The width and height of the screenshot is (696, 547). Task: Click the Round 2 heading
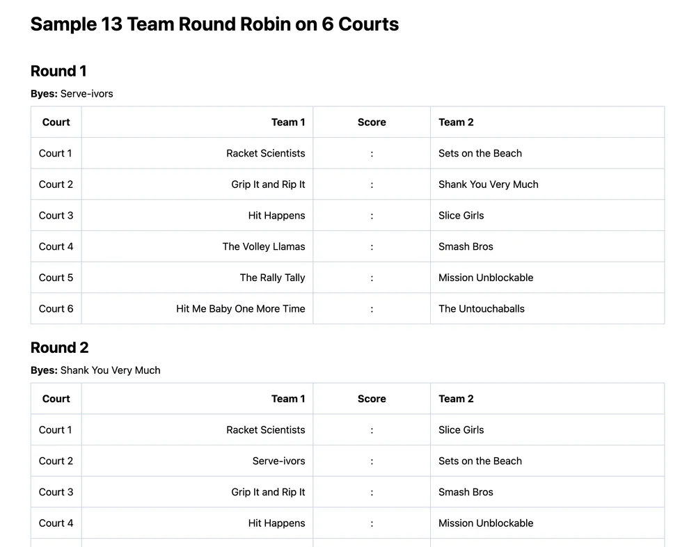pos(59,348)
